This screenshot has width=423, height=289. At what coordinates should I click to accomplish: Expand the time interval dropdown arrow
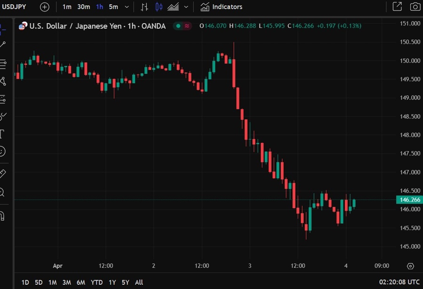pyautogui.click(x=127, y=7)
